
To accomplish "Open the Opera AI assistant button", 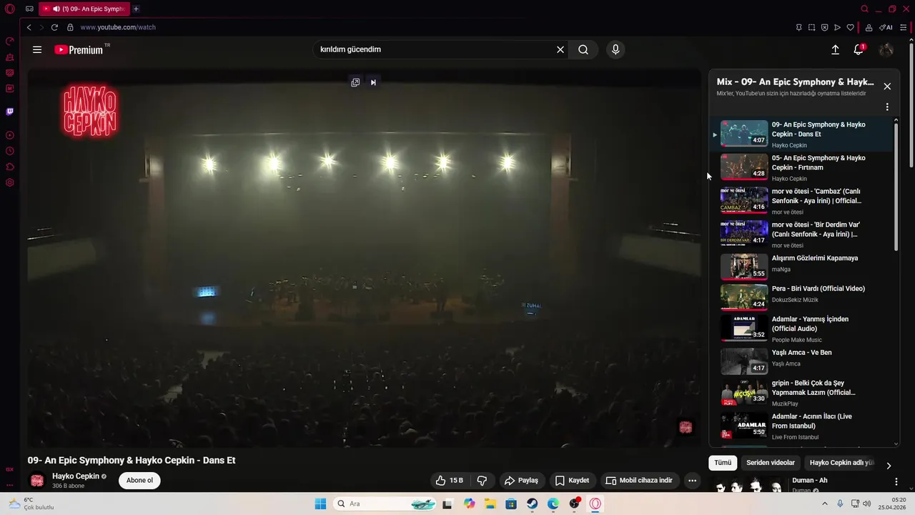I will [886, 27].
